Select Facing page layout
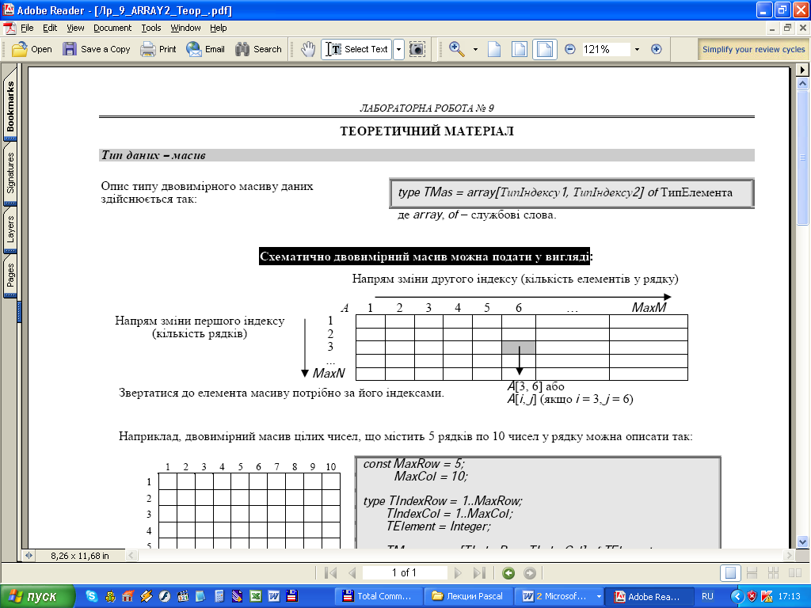This screenshot has height=608, width=811. pyautogui.click(x=795, y=573)
